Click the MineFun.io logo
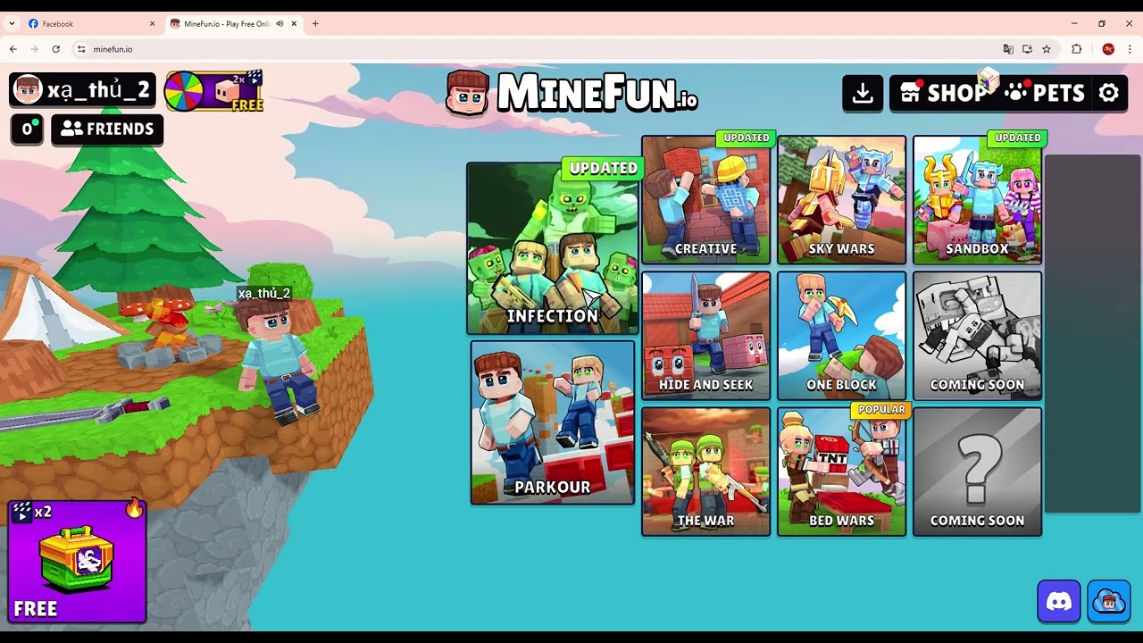Image resolution: width=1143 pixels, height=643 pixels. pos(571,93)
